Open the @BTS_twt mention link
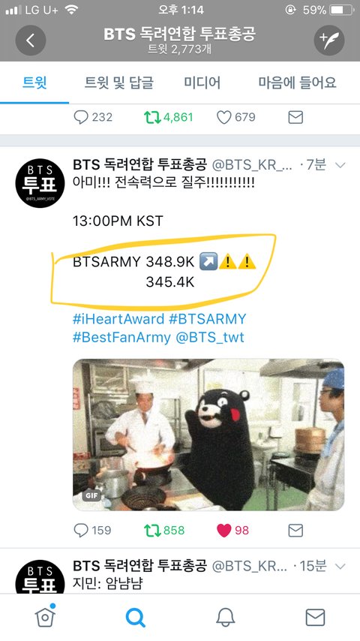Screen dimensions: 360x641 (210, 337)
